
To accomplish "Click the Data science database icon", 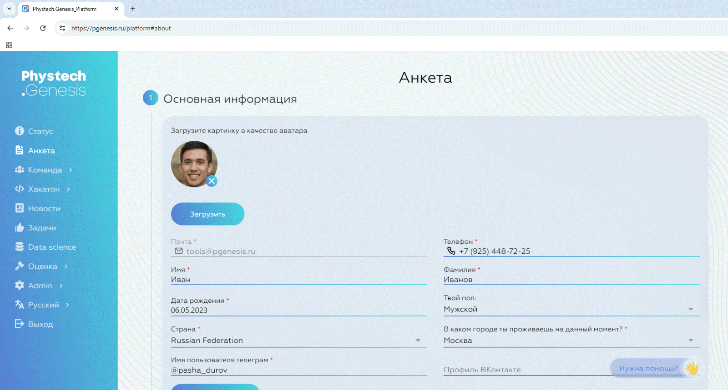I will (19, 247).
